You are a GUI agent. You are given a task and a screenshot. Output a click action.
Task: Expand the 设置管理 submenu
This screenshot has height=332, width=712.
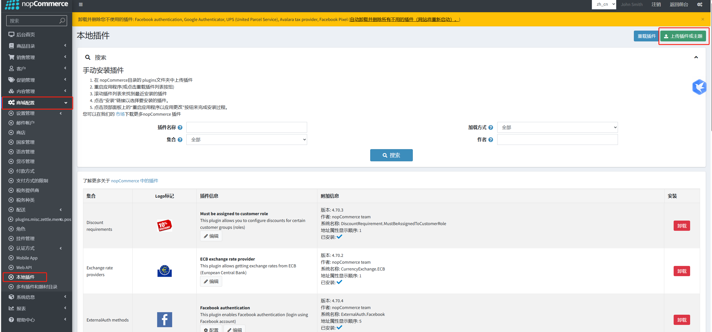[x=37, y=113]
